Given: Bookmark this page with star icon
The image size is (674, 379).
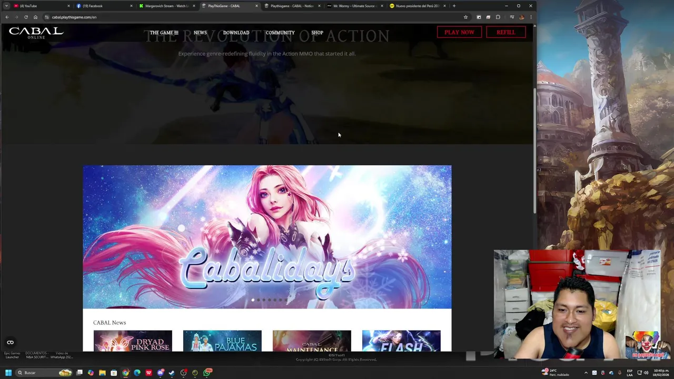Looking at the screenshot, I should click(x=465, y=17).
